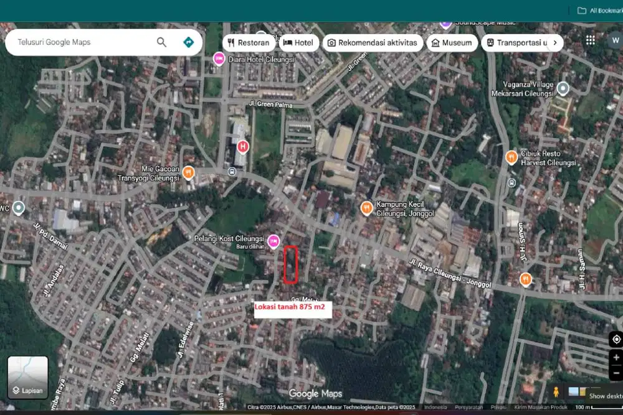
Task: Open All Bookmarks in the browser toolbar
Action: (601, 10)
